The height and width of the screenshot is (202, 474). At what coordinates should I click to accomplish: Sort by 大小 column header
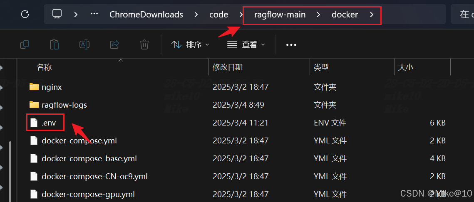click(406, 67)
